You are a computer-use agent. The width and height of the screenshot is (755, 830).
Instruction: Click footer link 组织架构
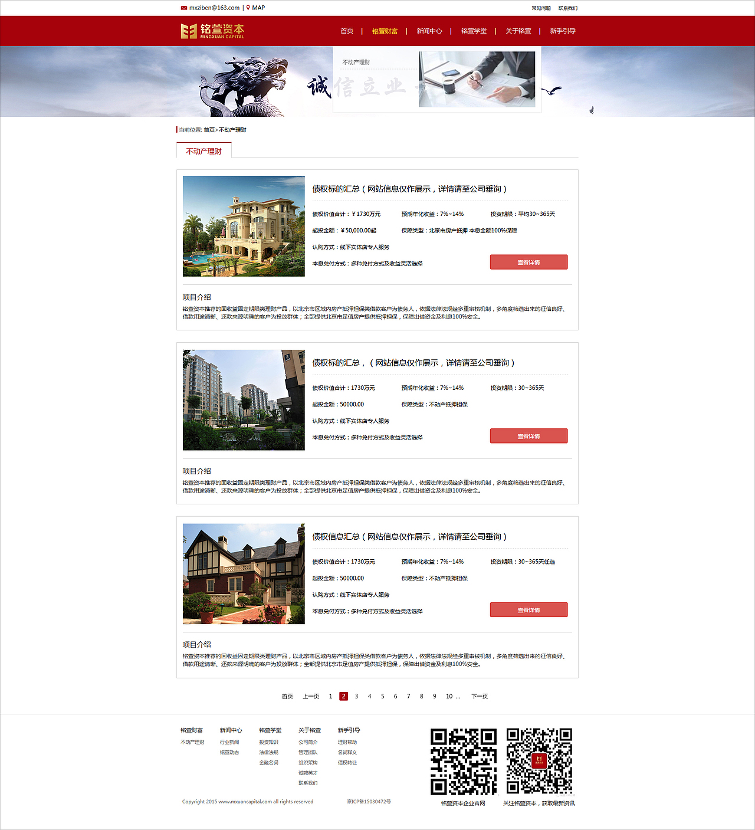(308, 763)
